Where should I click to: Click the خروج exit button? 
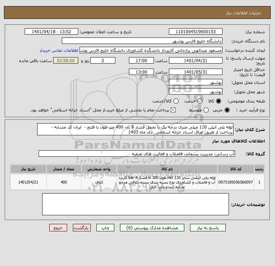pos(58,228)
